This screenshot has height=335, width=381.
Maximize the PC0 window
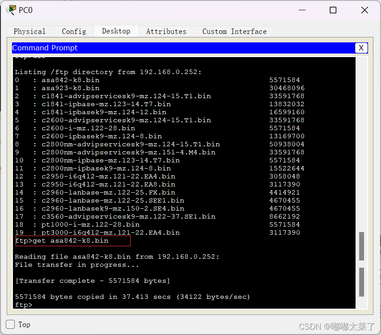(x=333, y=10)
